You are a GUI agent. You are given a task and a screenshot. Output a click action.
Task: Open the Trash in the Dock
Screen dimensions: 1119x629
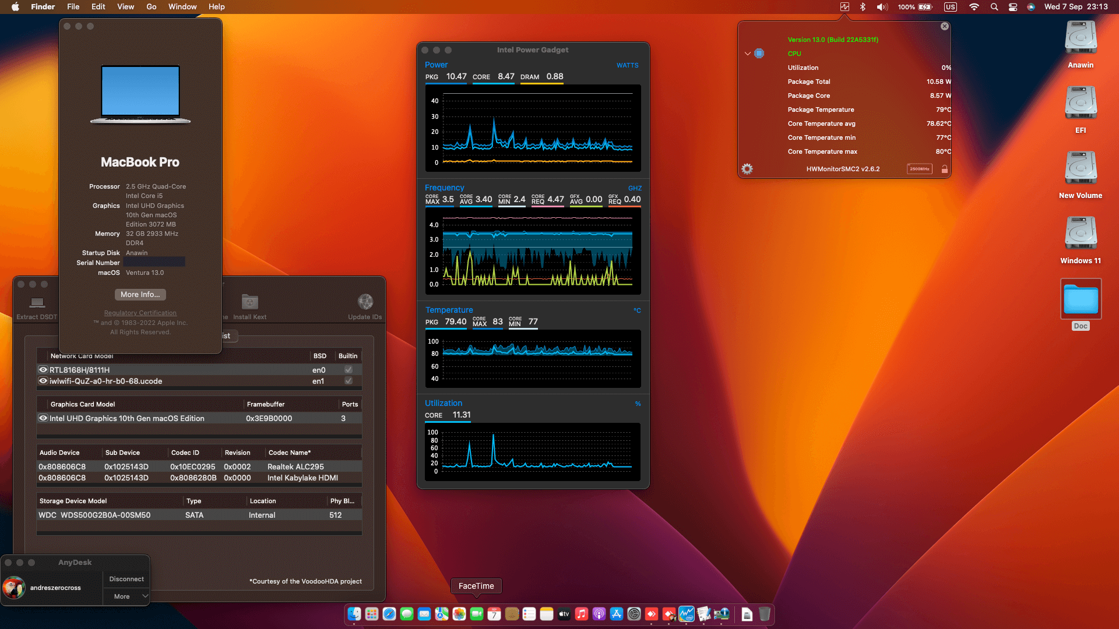[765, 614]
